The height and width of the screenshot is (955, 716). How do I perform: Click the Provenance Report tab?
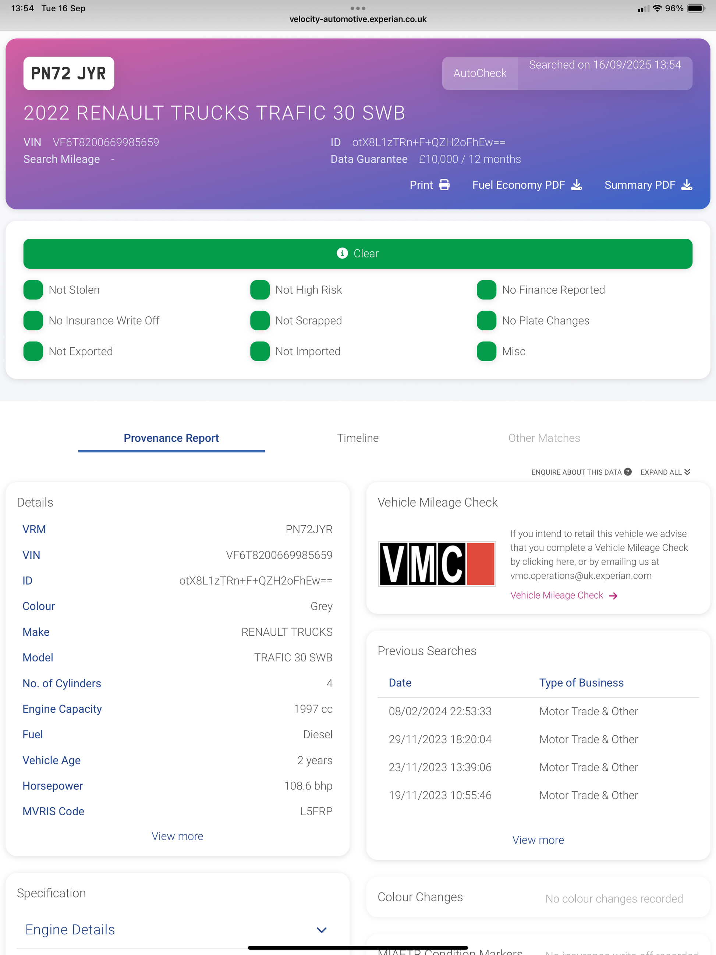[x=171, y=438]
